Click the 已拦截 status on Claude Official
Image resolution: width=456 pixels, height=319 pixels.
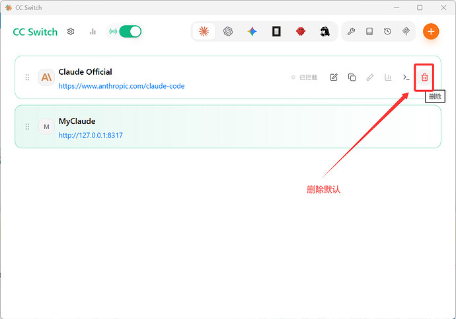[x=304, y=77]
